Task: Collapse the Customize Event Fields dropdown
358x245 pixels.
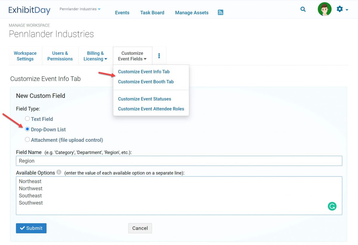Action: click(132, 56)
